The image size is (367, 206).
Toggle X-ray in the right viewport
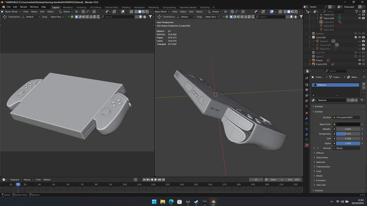[x=280, y=12]
